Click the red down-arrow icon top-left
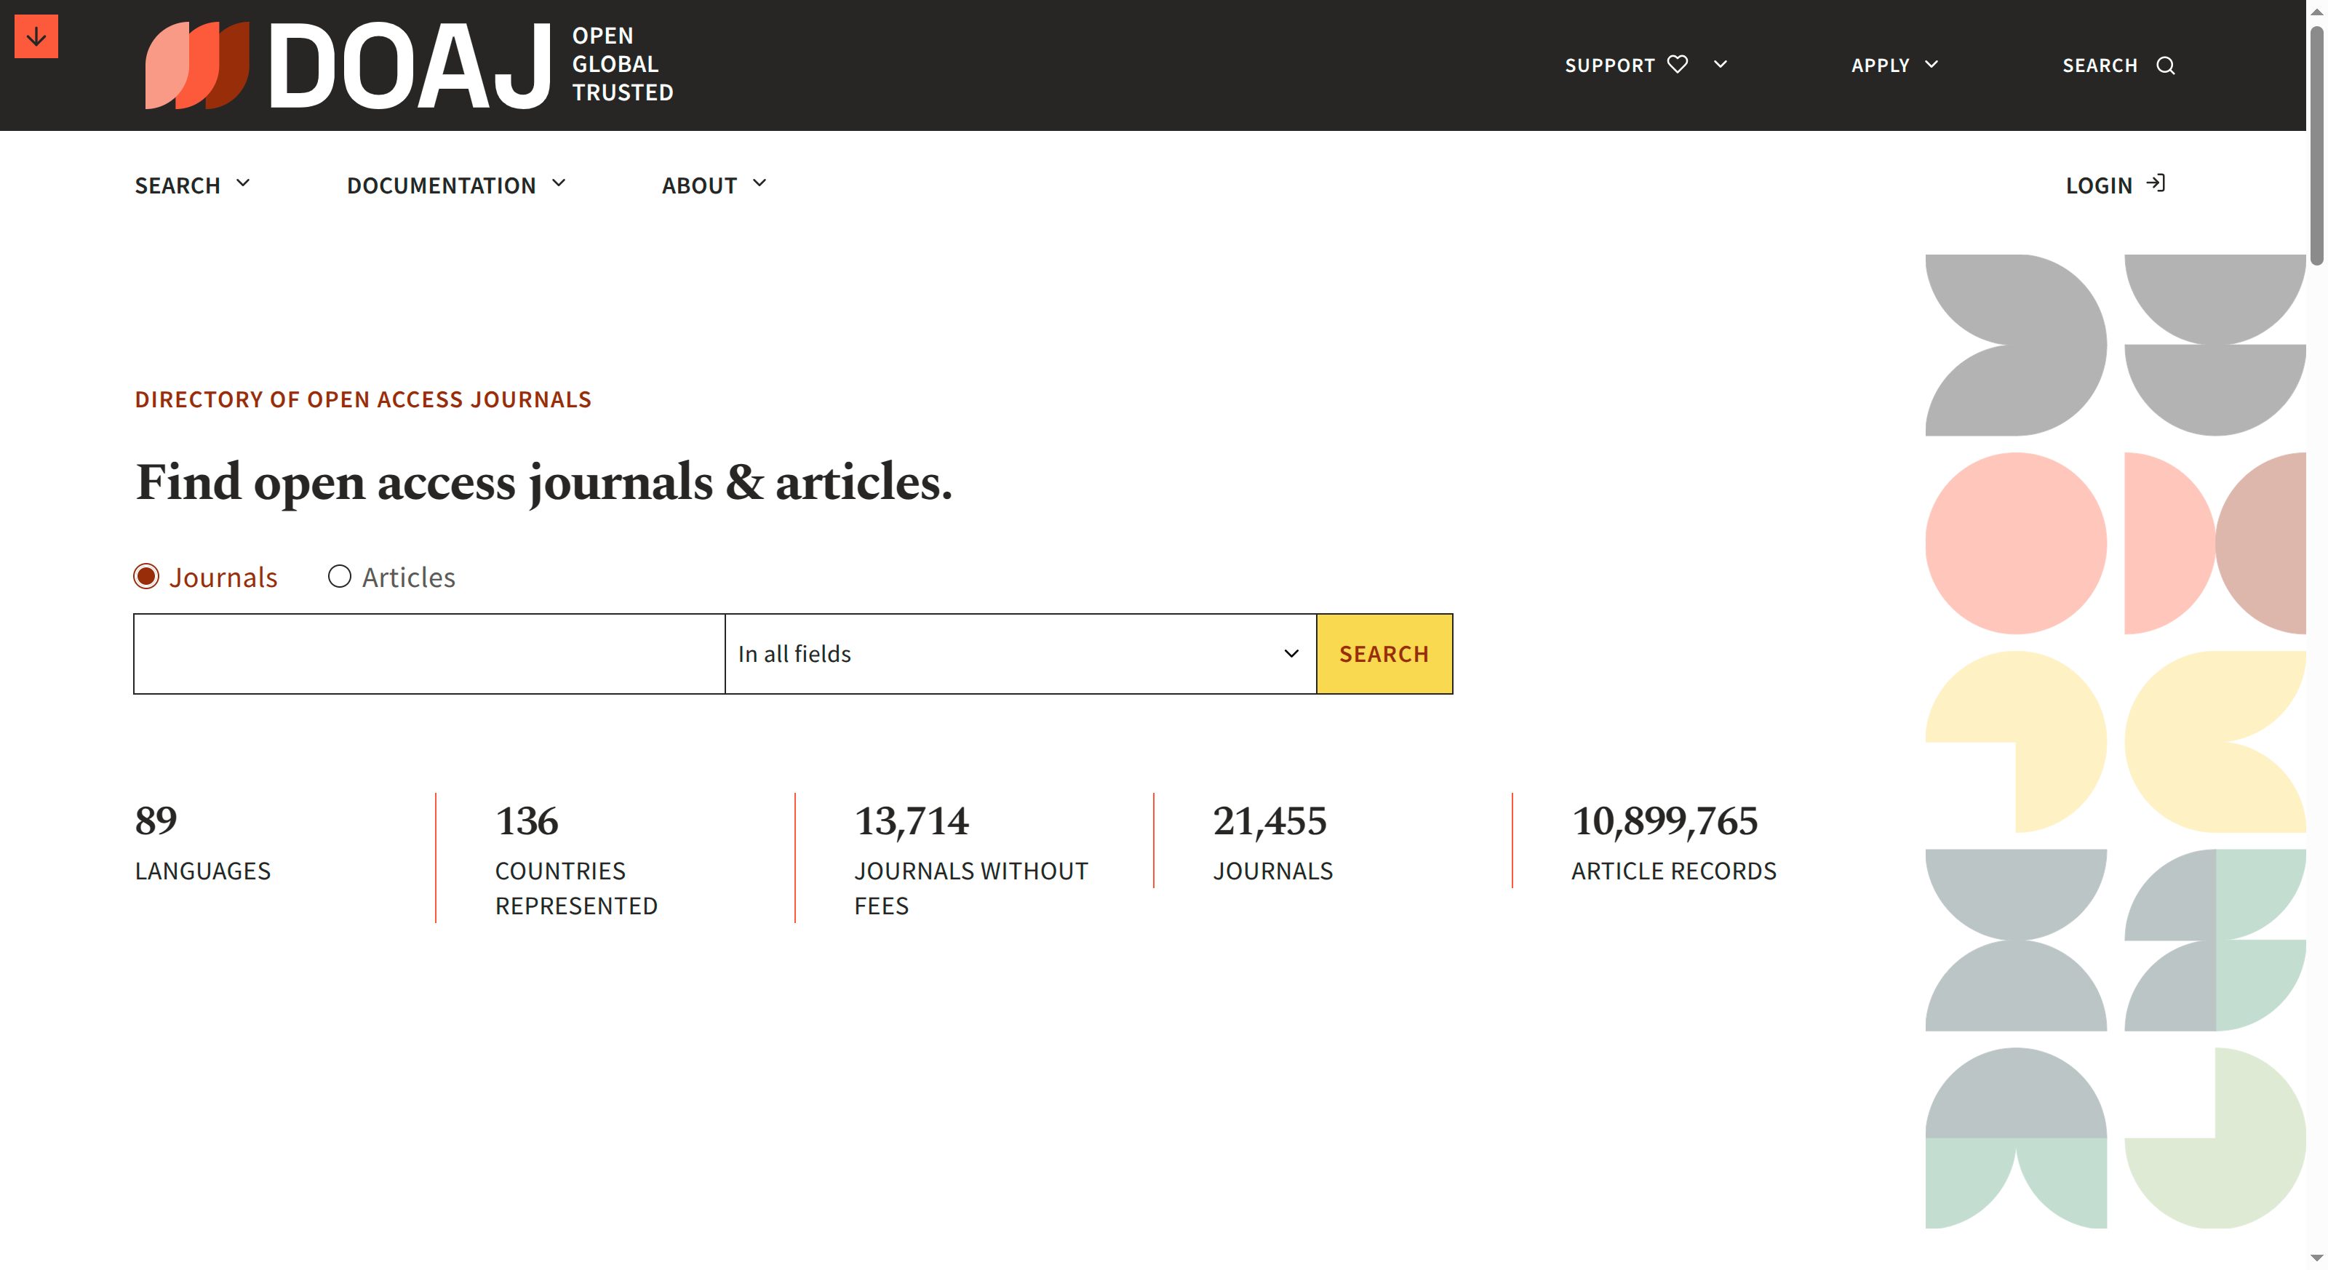 coord(35,37)
